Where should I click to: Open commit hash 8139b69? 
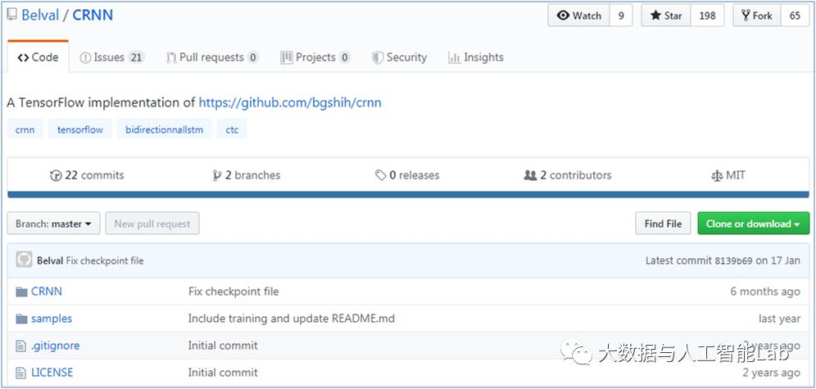pos(733,260)
